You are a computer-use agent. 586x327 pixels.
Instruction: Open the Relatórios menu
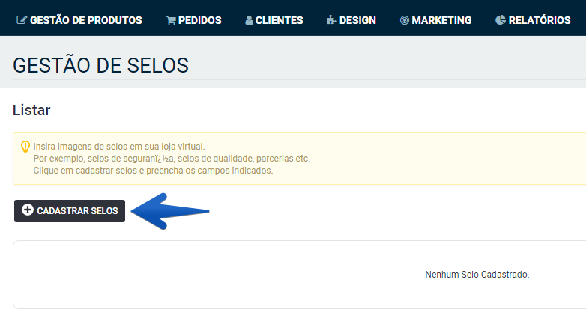[x=533, y=20]
